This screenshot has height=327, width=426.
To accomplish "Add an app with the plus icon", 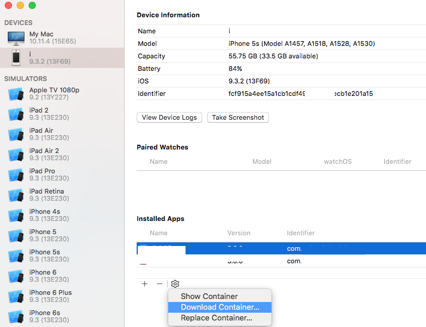I will (x=145, y=284).
